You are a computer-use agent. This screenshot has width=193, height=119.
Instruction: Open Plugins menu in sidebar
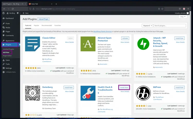click(10, 45)
